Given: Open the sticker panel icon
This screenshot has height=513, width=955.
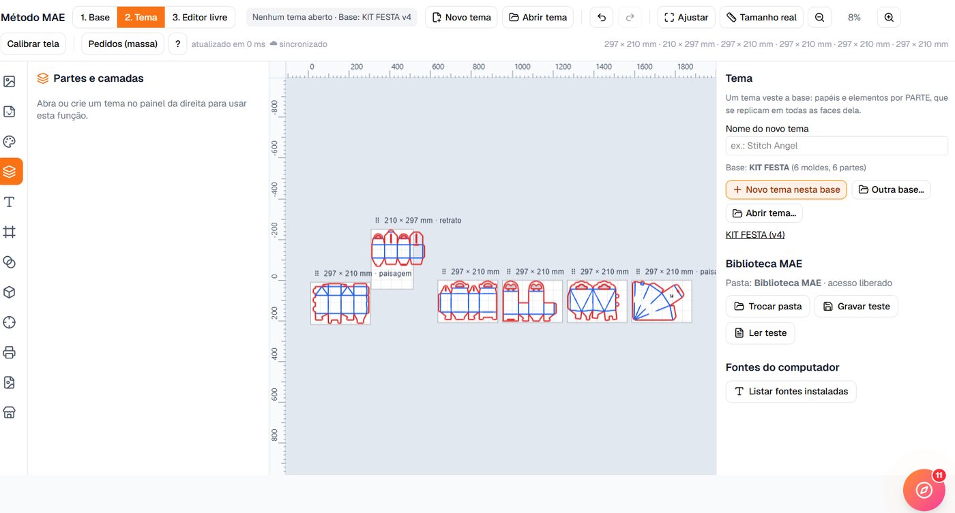Looking at the screenshot, I should pos(10,112).
